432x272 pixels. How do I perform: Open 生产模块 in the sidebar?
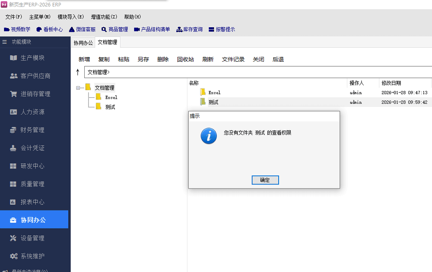point(32,58)
